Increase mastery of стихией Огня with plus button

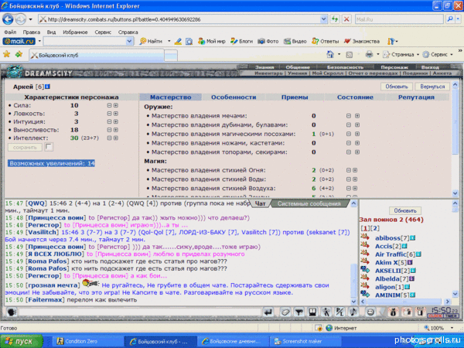[355, 170]
